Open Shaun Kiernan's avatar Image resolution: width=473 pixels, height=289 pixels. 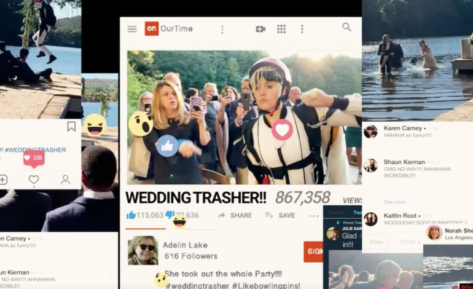pos(370,165)
